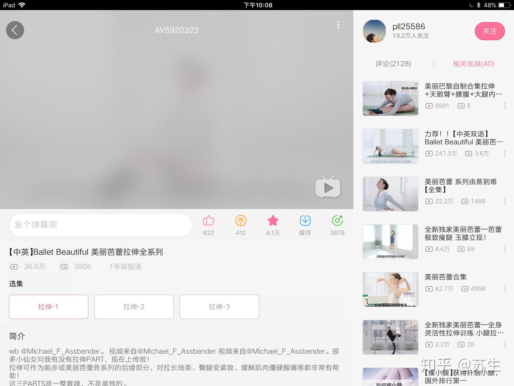Play the video with the TV play button
This screenshot has height=386, width=514.
pyautogui.click(x=328, y=187)
